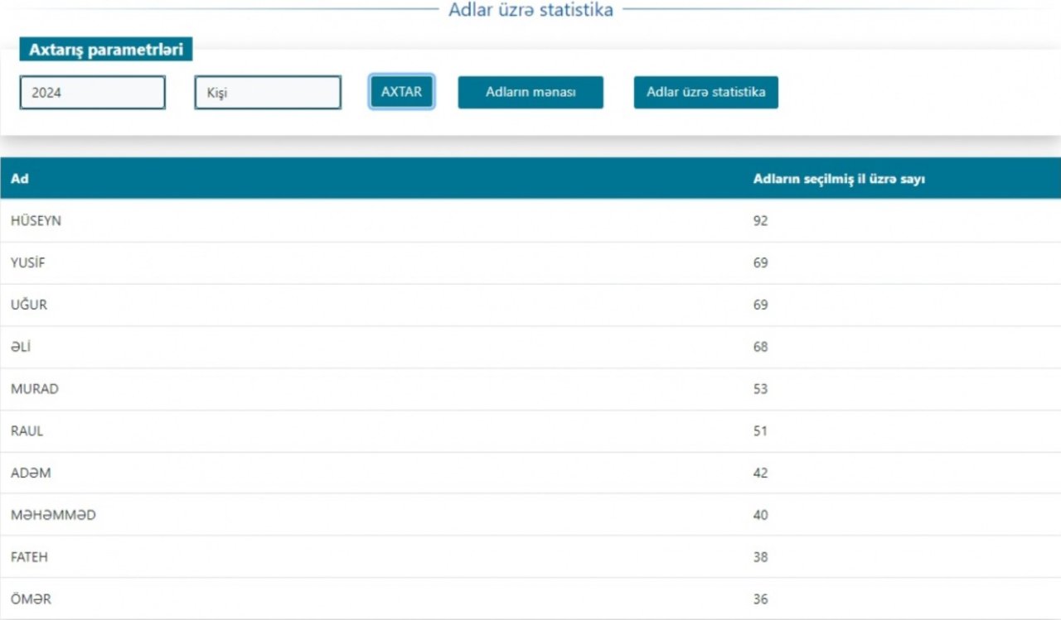Screen dimensions: 1061x620
Task: Select the RAUL name row
Action: pos(530,431)
